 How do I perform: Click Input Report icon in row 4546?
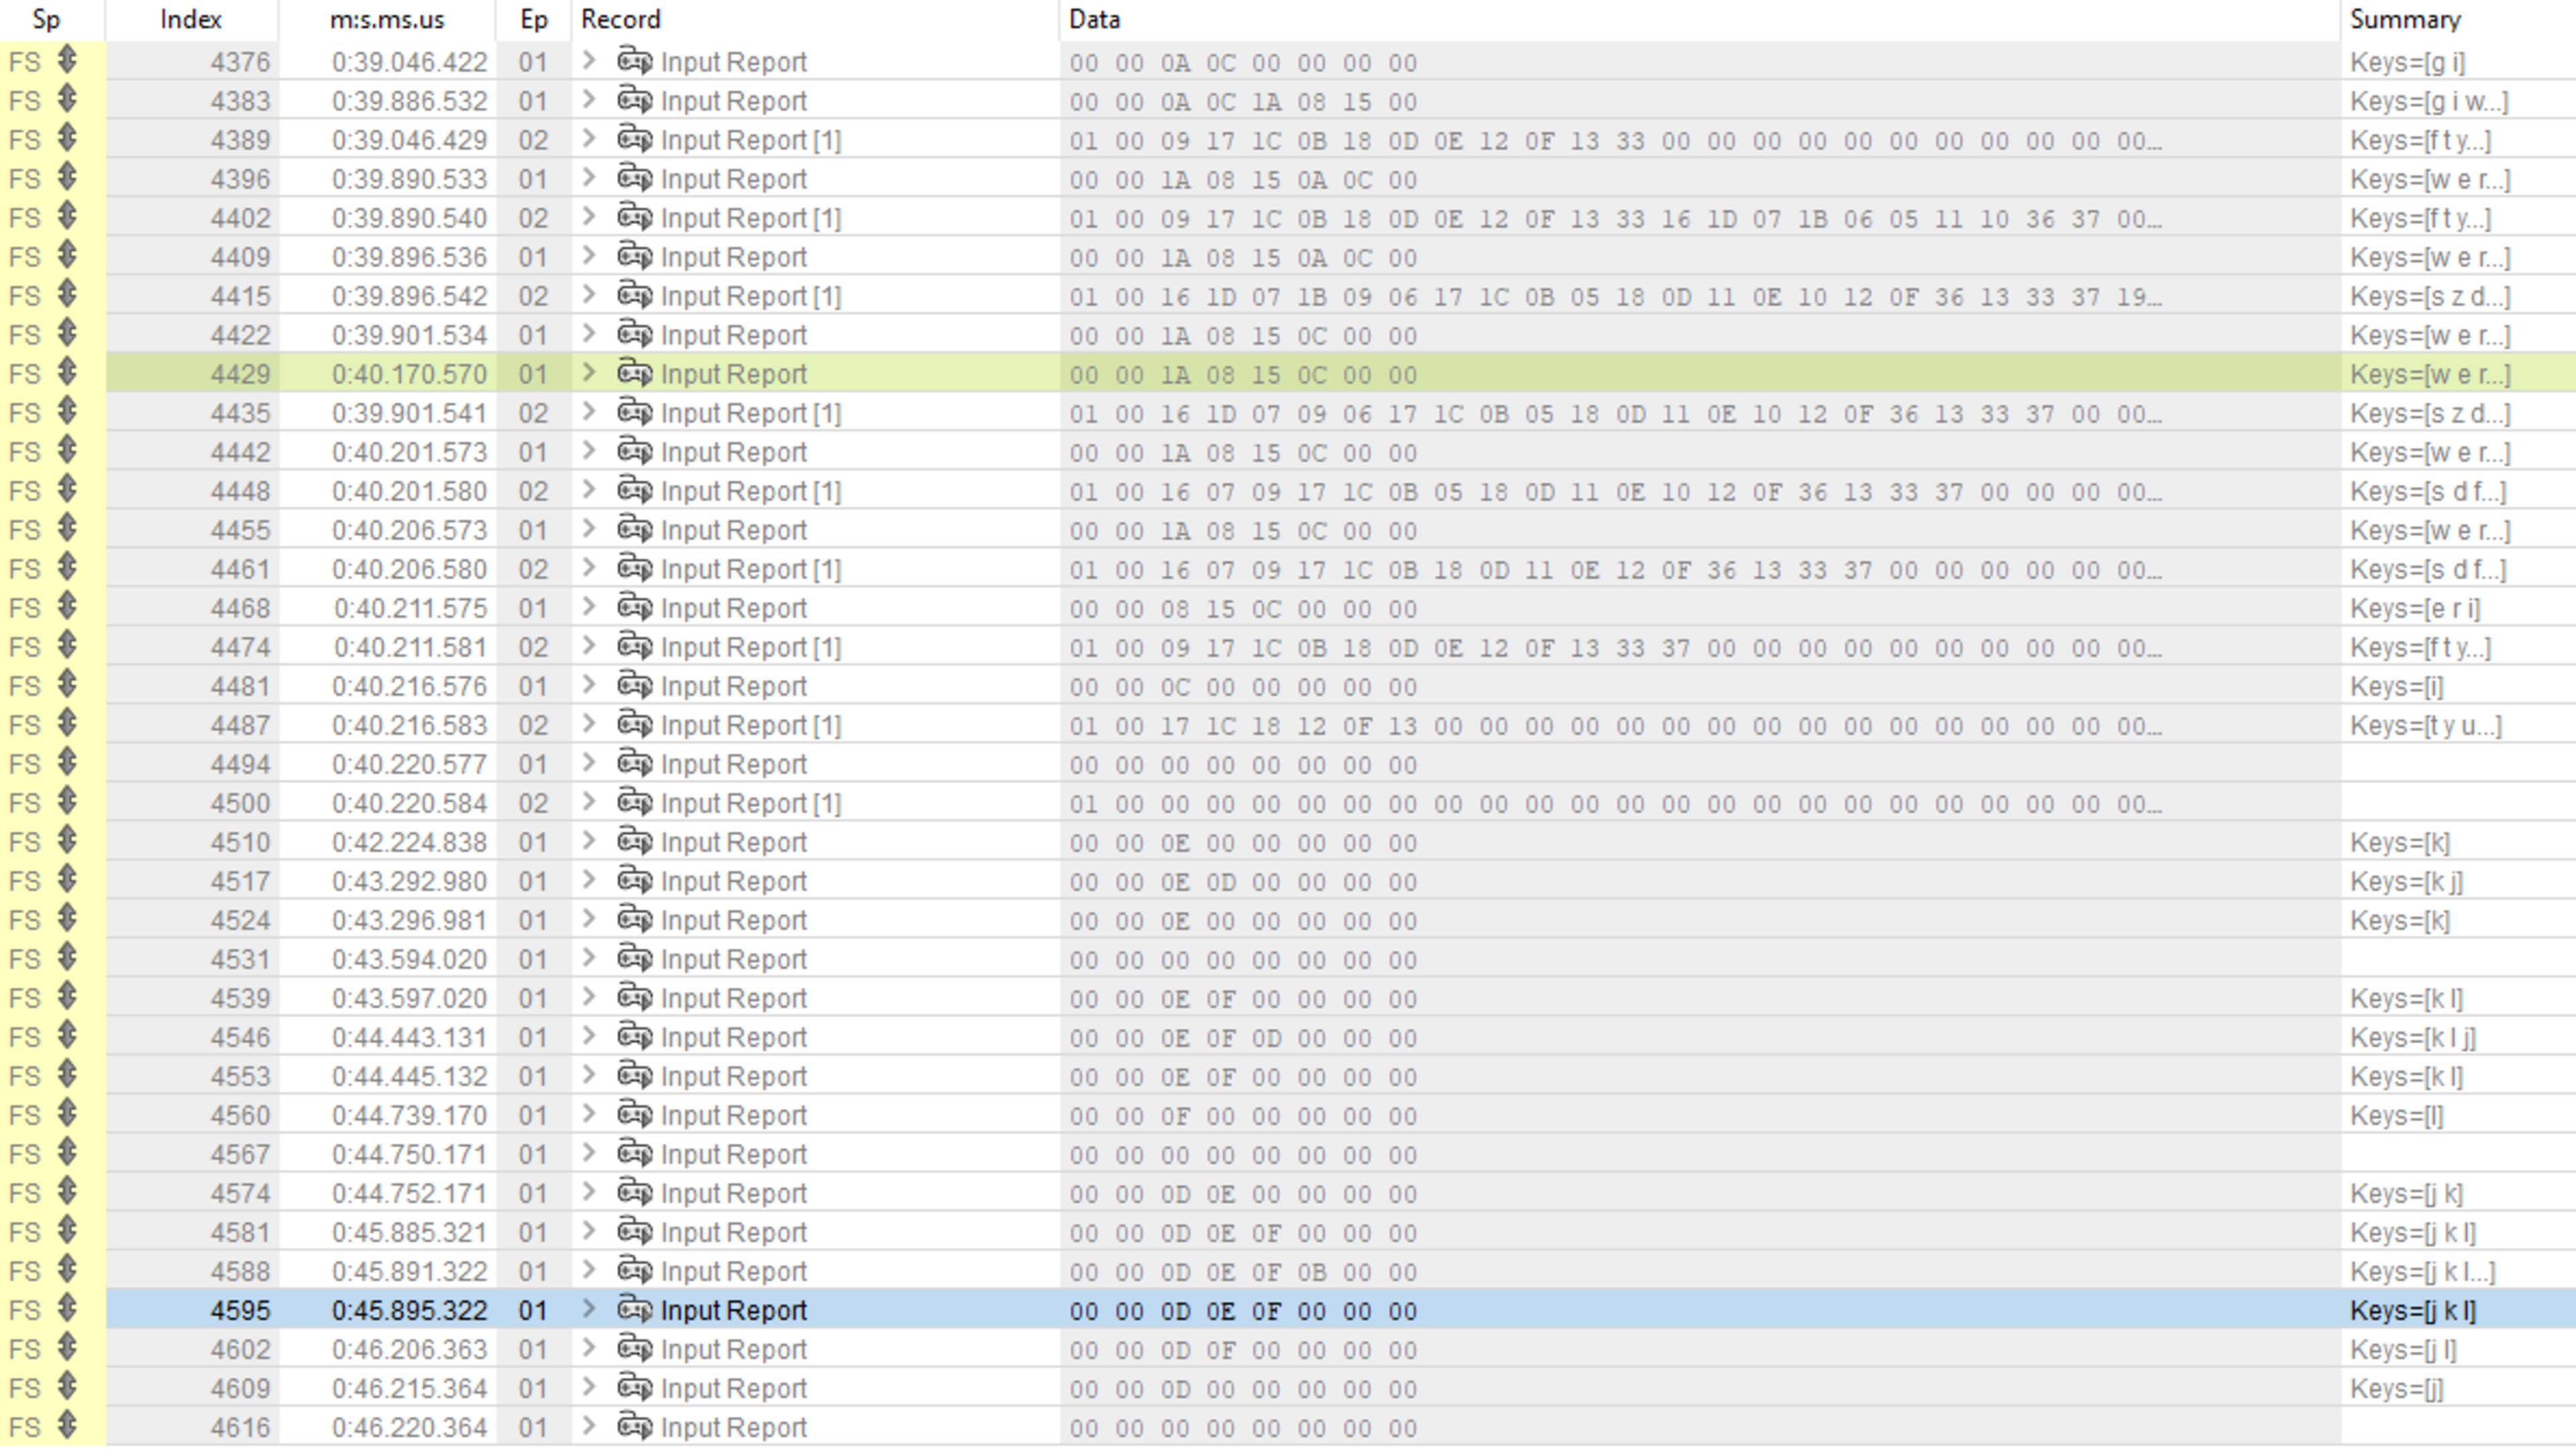(634, 1036)
